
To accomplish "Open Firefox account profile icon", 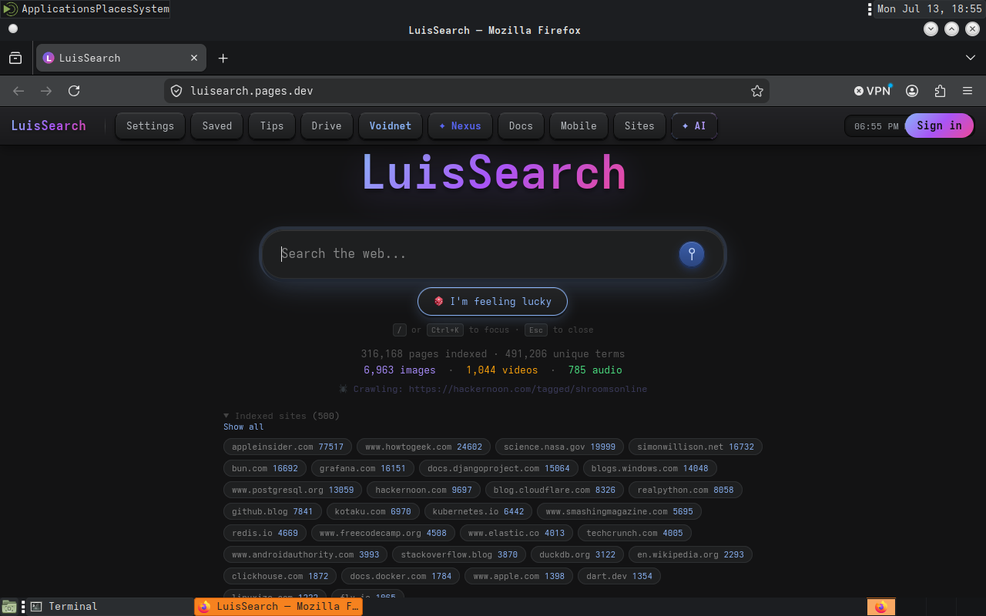I will (x=912, y=91).
